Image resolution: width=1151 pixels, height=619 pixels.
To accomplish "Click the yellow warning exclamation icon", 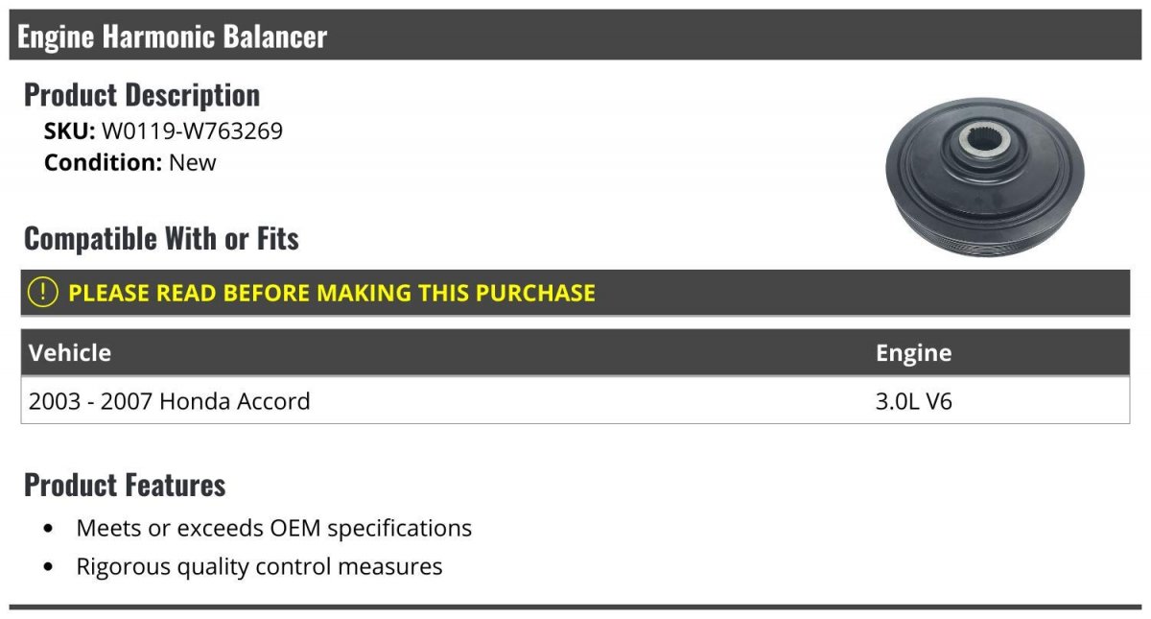I will coord(44,293).
